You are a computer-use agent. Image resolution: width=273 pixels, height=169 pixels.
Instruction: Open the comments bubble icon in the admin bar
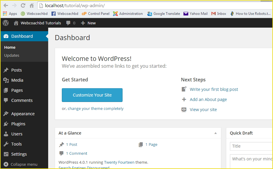tap(68, 23)
